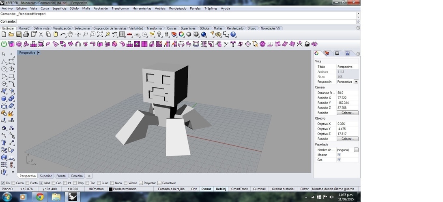Click the black Predeterminado layer color swatch
The image size is (443, 202).
click(110, 189)
